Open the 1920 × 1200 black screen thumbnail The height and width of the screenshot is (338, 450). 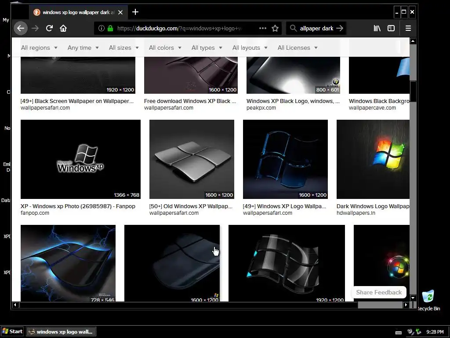[78, 75]
